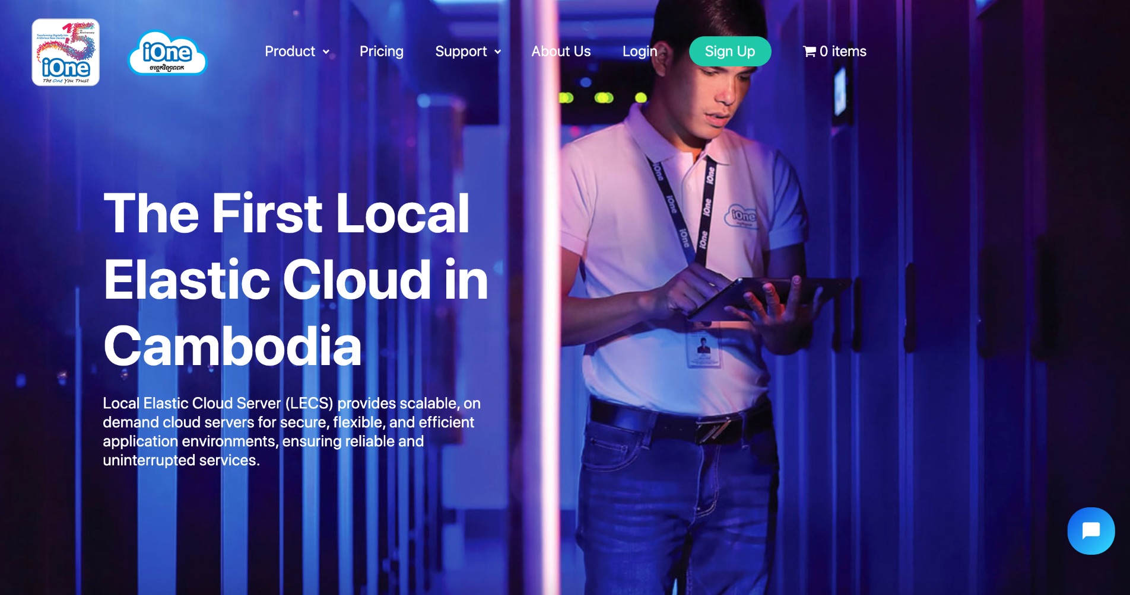1130x595 pixels.
Task: Open the live chat bubble
Action: pos(1090,530)
